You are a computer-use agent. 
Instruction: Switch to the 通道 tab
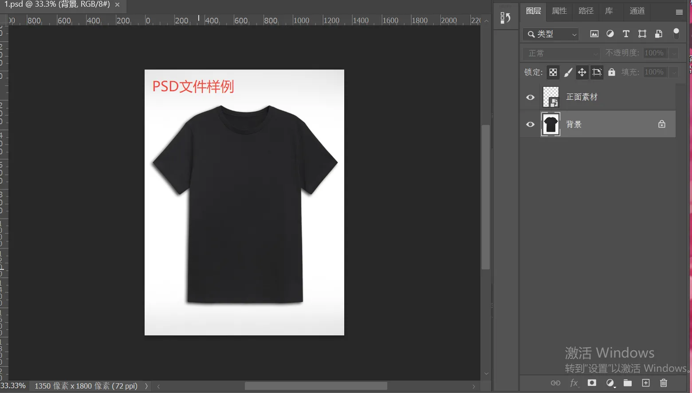[637, 11]
